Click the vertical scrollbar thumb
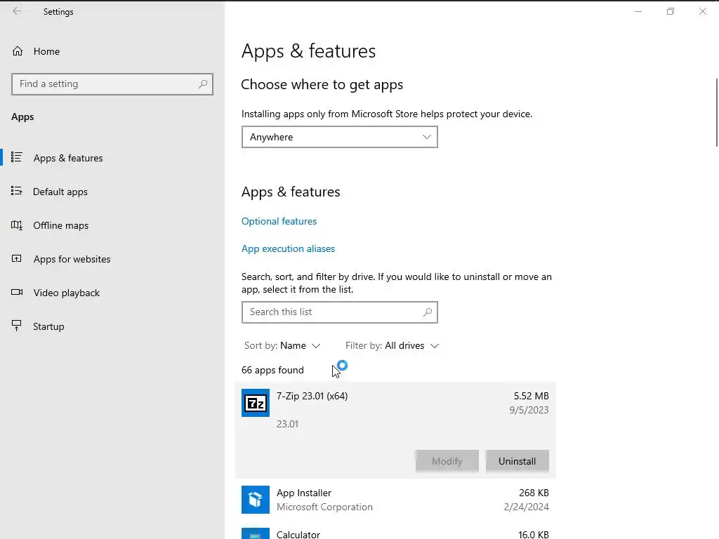Screen dimensions: 719x539 (716, 113)
